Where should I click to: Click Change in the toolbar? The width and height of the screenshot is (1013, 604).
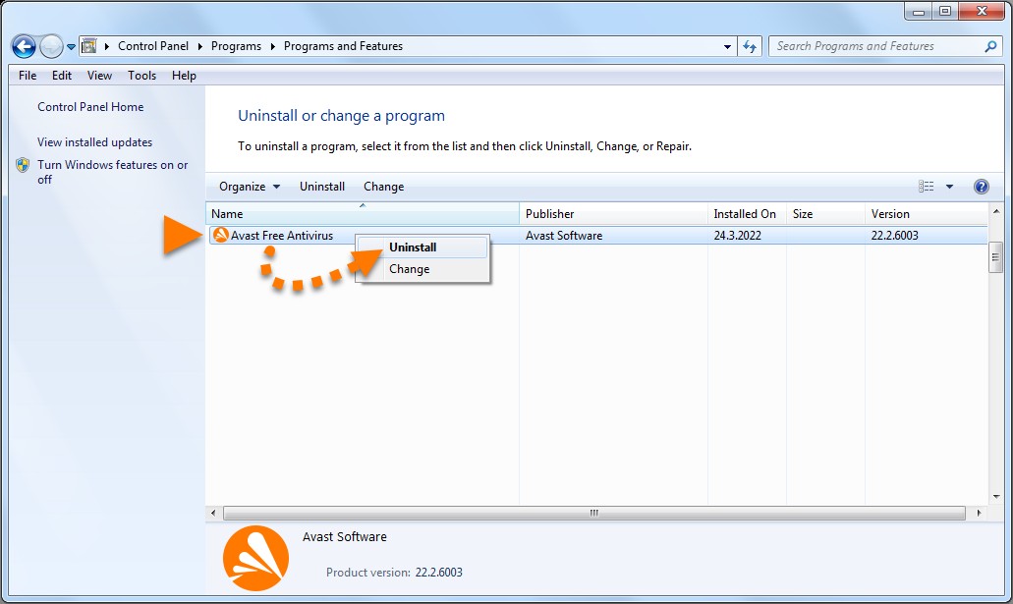(x=384, y=186)
